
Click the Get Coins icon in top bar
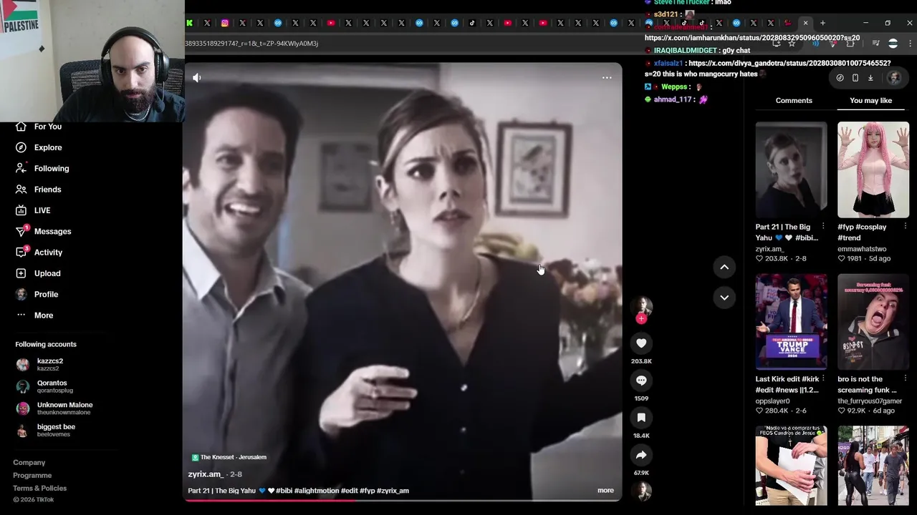click(840, 78)
